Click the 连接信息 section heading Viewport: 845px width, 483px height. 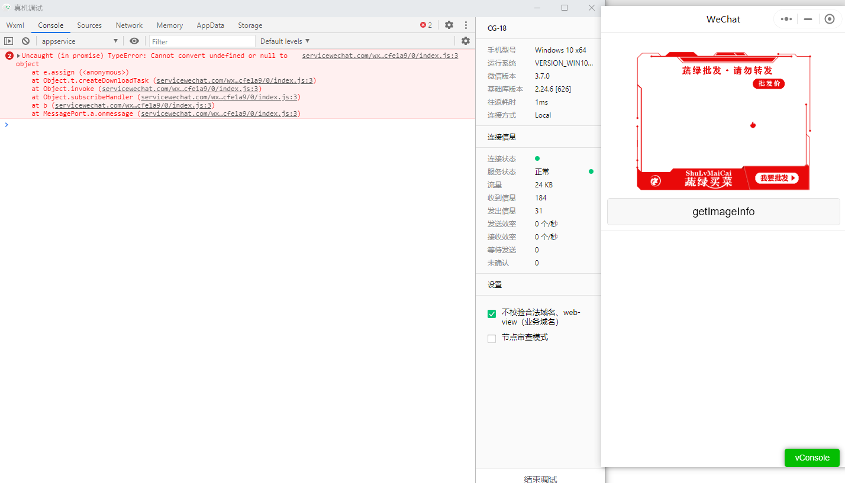pos(501,137)
